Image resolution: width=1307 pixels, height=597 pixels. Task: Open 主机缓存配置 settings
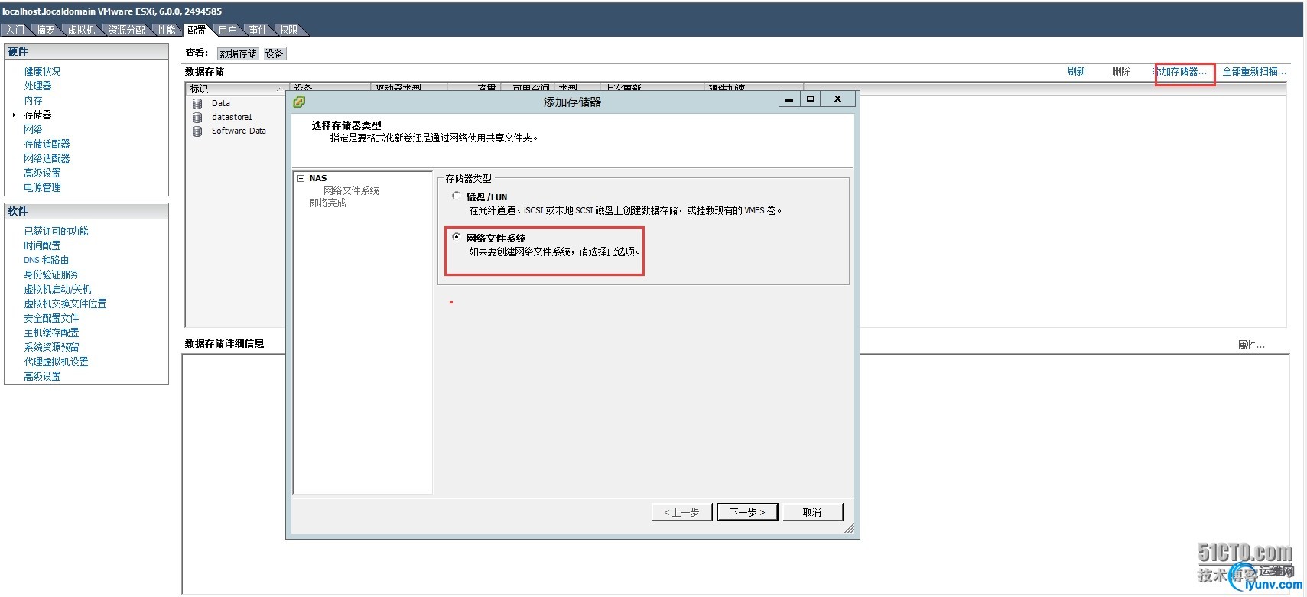(x=51, y=333)
